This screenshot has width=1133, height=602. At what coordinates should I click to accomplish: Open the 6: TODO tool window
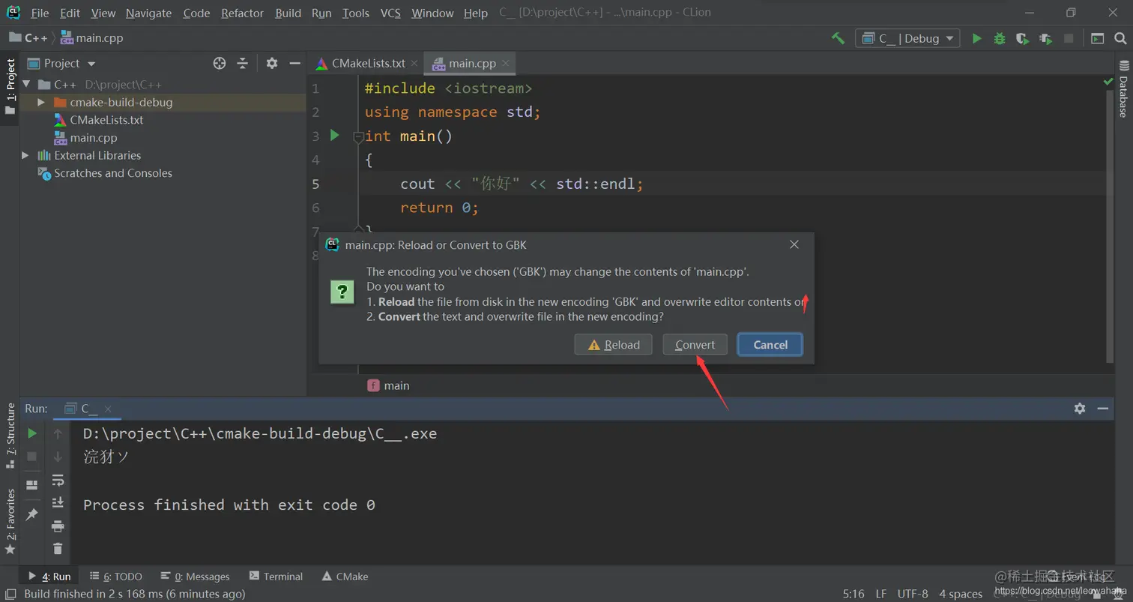[x=116, y=577]
